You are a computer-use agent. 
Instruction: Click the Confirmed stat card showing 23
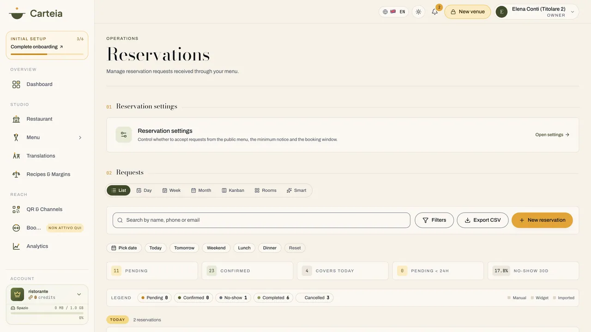click(x=247, y=271)
